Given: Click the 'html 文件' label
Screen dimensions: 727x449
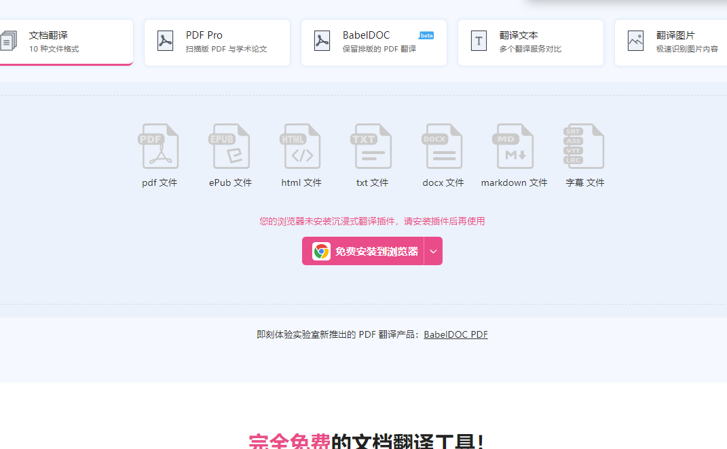Looking at the screenshot, I should (301, 182).
